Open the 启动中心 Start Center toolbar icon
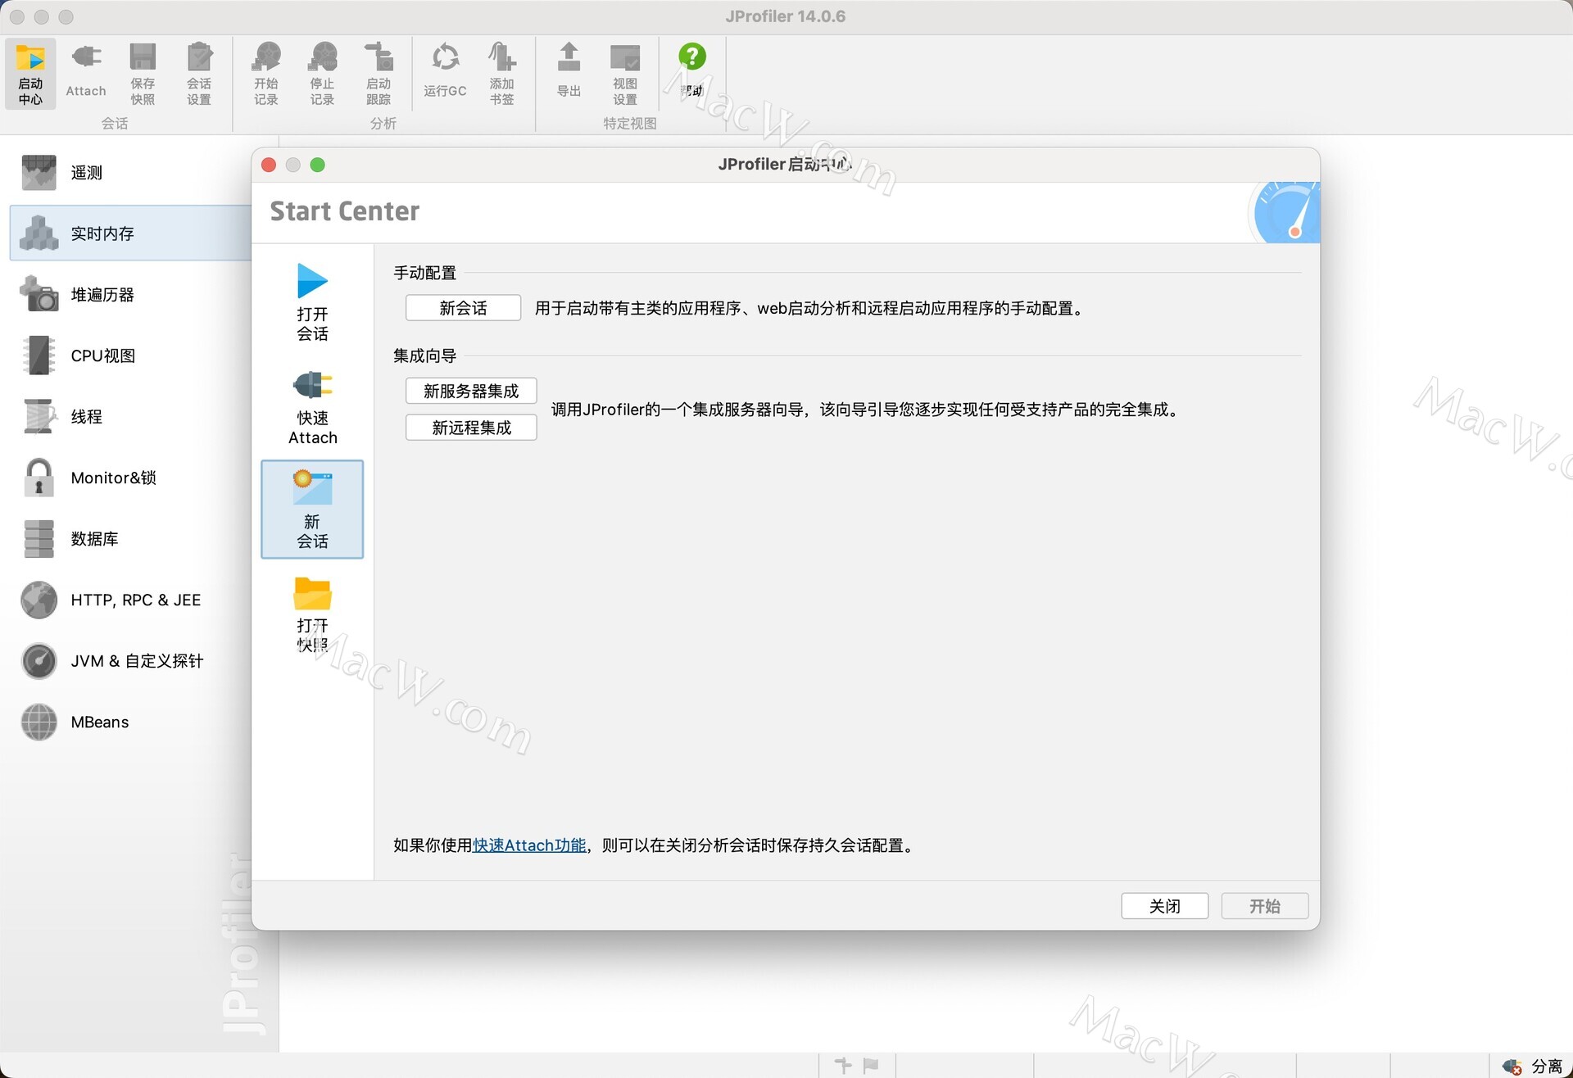 tap(30, 74)
